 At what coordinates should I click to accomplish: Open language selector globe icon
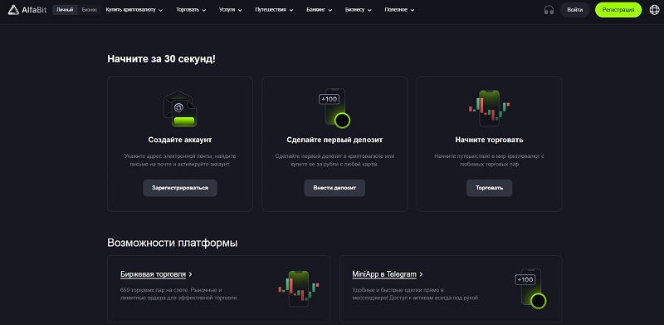(654, 10)
